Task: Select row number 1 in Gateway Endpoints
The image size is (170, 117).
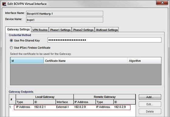Action: [x=10, y=107]
